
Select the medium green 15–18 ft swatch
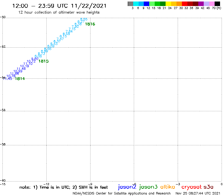157,4
